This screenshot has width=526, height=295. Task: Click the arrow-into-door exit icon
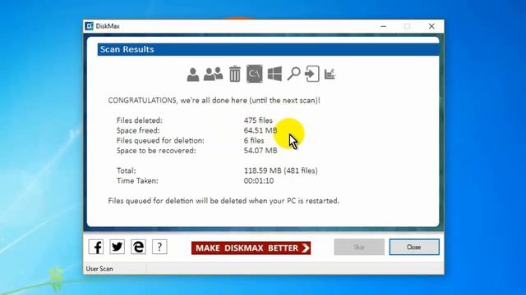tap(312, 74)
